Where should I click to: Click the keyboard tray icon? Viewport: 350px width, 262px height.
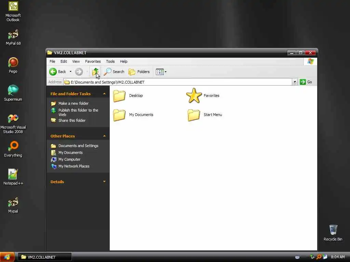click(297, 257)
